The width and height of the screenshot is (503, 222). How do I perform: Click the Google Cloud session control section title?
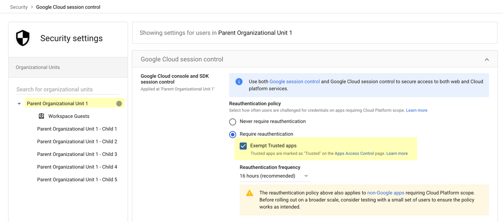click(182, 59)
